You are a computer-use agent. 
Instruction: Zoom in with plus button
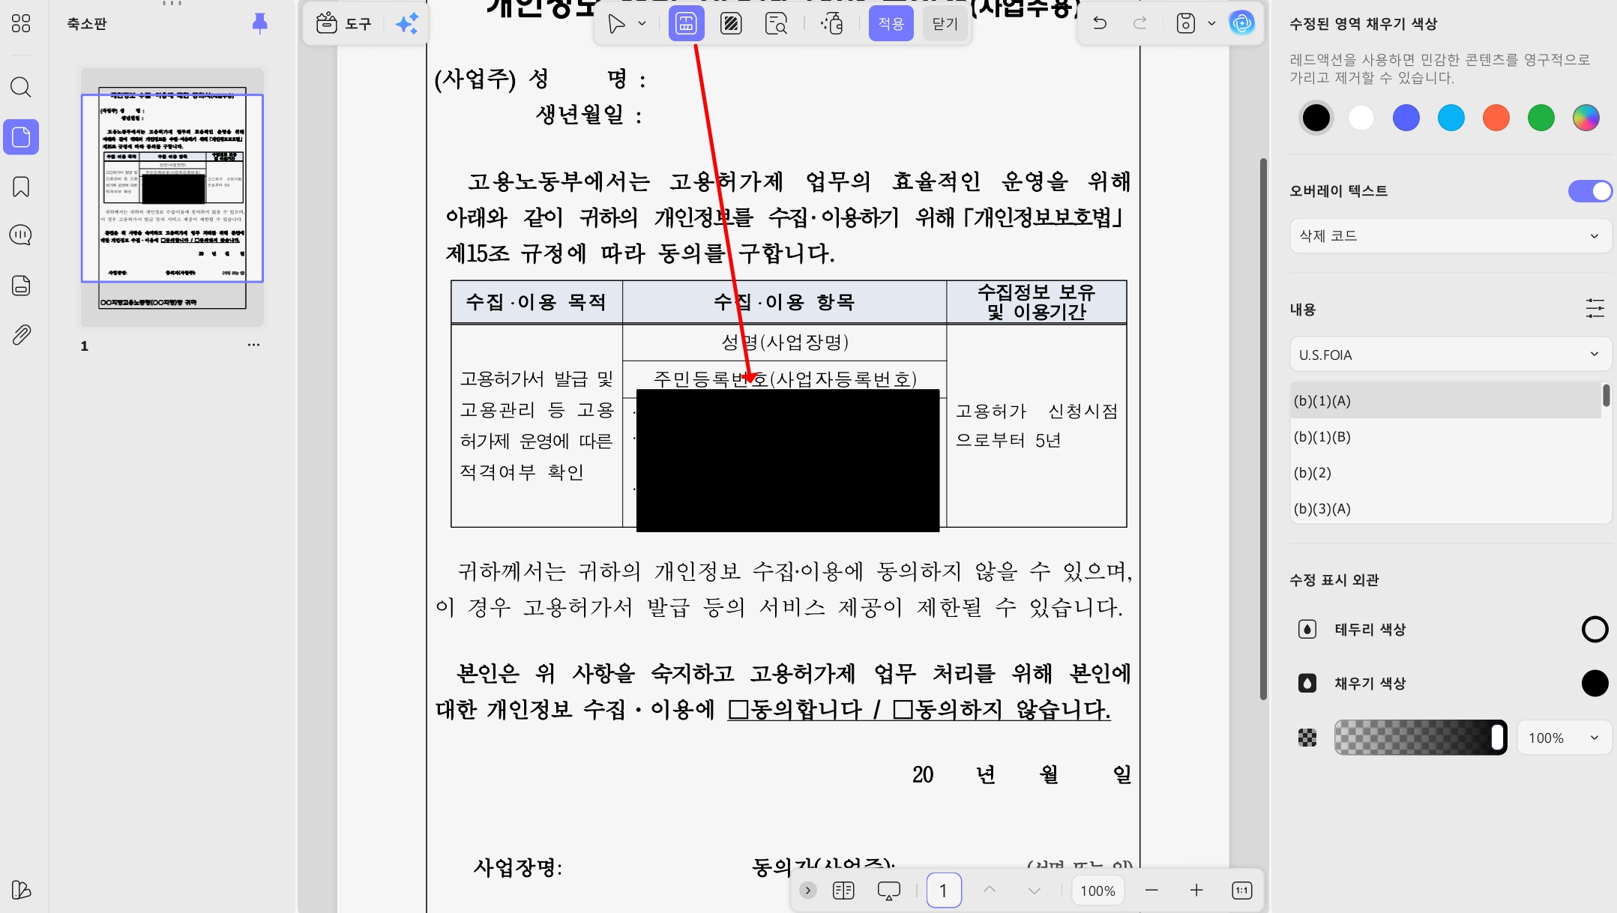pyautogui.click(x=1196, y=891)
